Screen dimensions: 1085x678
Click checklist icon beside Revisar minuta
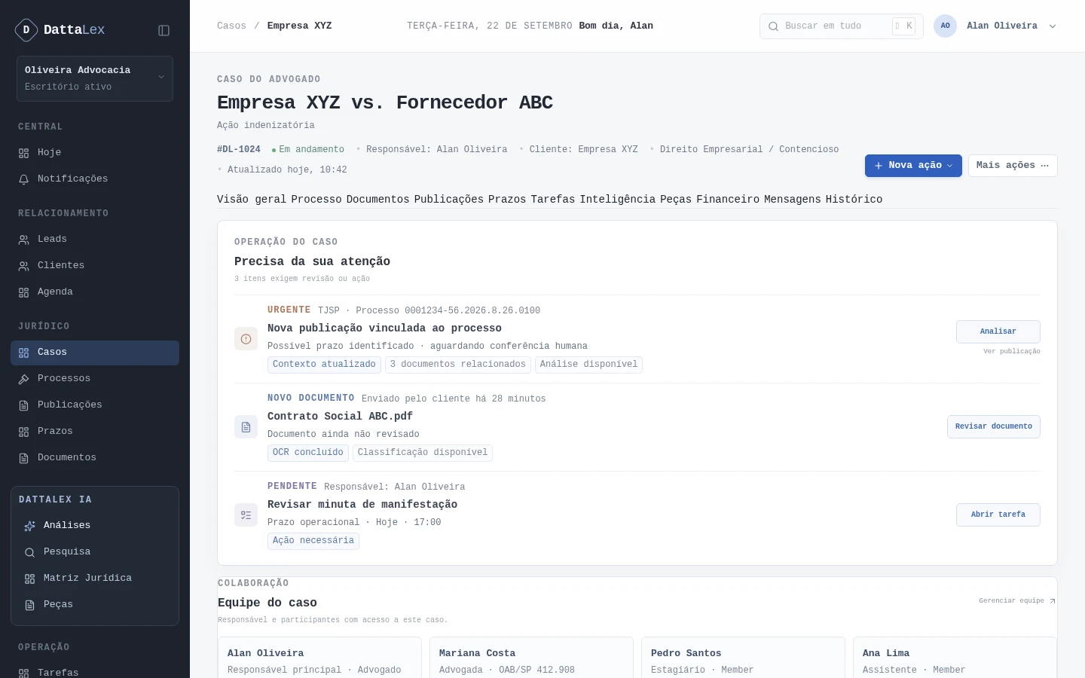pos(246,515)
